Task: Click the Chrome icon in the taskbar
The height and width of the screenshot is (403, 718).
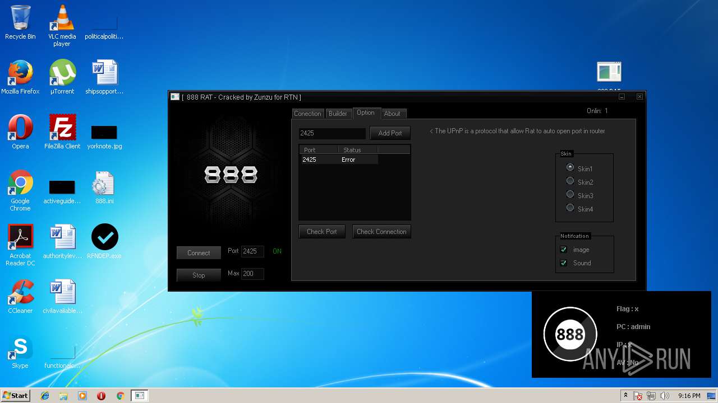Action: point(120,396)
